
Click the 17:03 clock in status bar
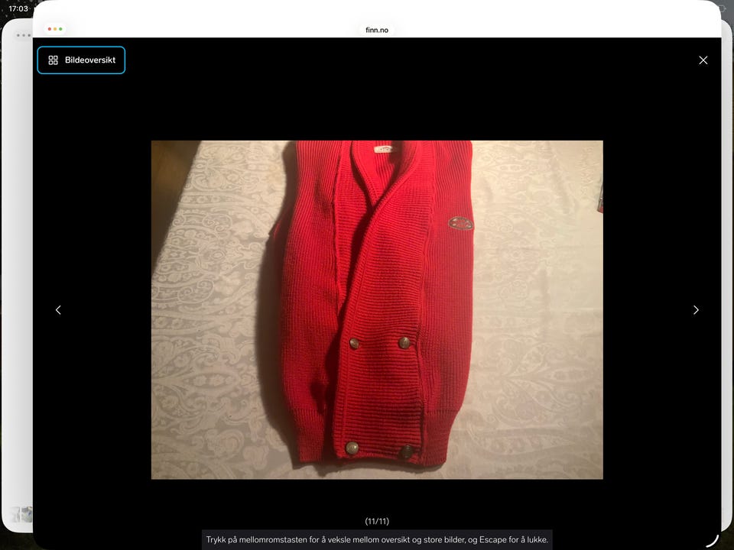pos(18,8)
